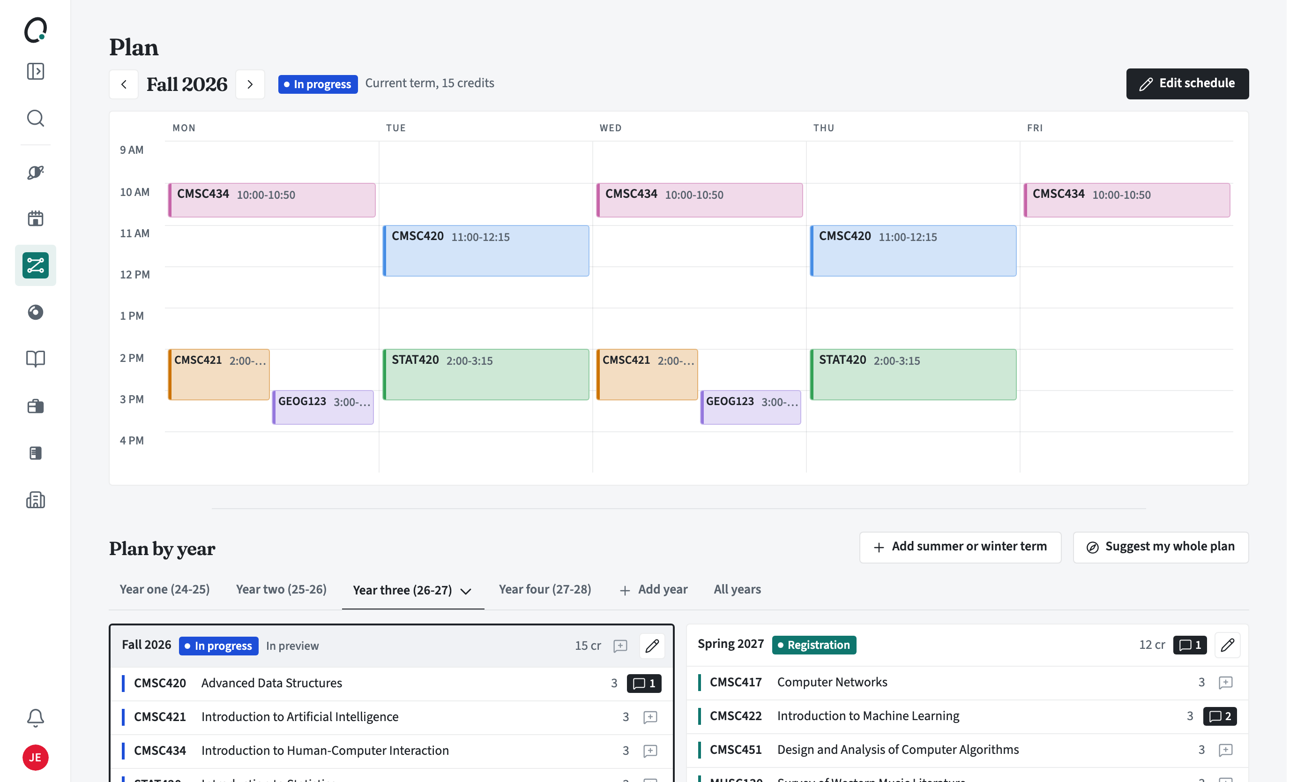The image size is (1297, 782).
Task: Add a comment to the Fall 2026 term header
Action: point(620,646)
